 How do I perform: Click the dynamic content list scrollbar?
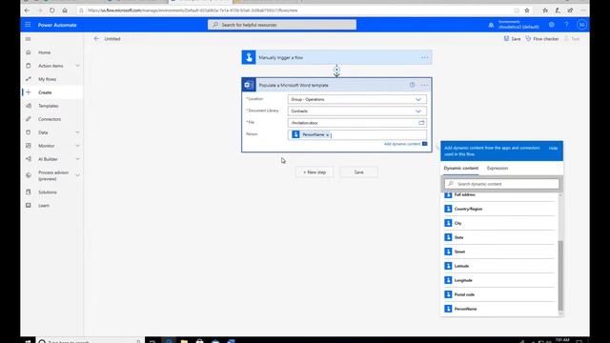[x=560, y=275]
